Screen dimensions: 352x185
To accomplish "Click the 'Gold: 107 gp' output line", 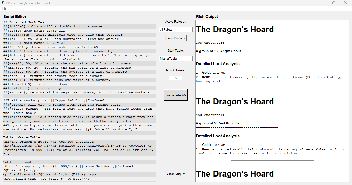I will click(x=211, y=145).
